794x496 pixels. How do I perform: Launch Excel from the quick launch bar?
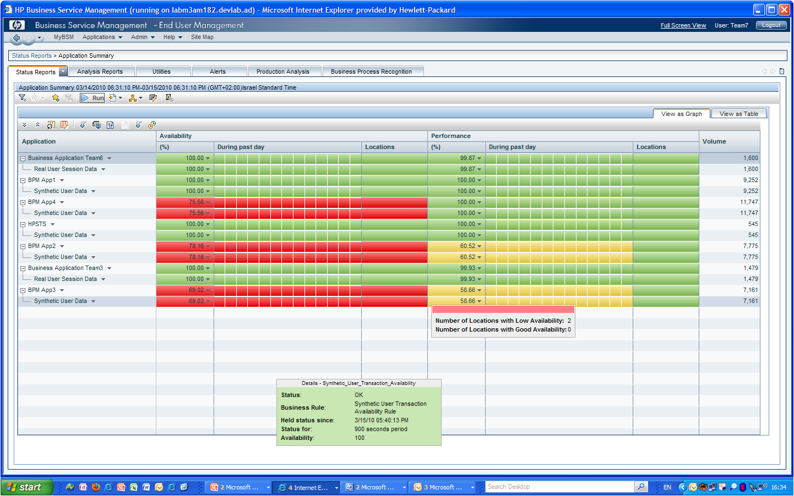click(134, 487)
